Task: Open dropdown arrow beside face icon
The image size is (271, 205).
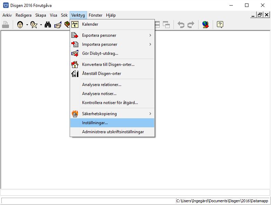Action: 27,25
